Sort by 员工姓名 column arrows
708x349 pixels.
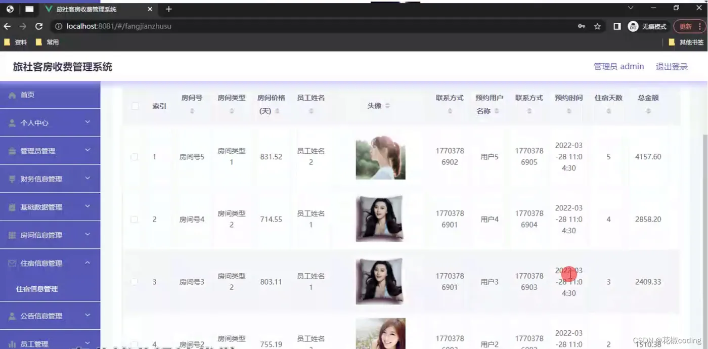pos(311,111)
